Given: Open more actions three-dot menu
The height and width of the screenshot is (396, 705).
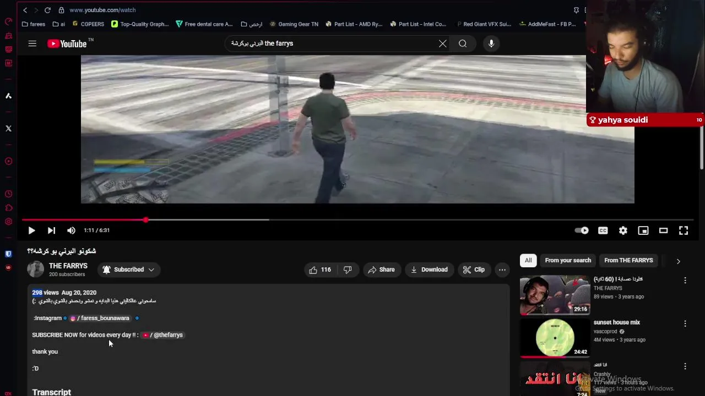Looking at the screenshot, I should coord(502,269).
